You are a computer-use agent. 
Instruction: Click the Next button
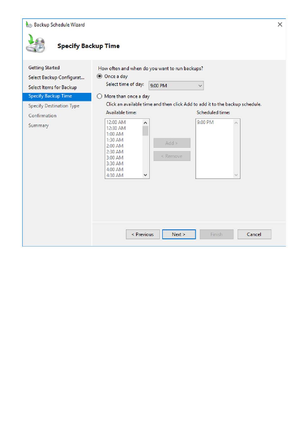[179, 234]
